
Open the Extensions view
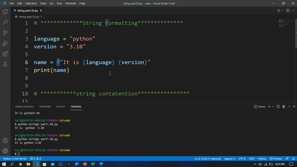(x=5, y=54)
